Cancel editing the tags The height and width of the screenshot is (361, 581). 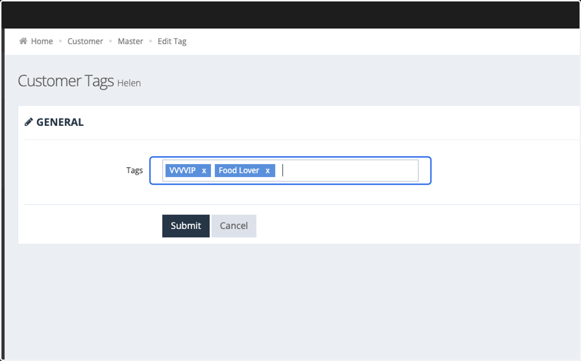[x=234, y=226]
